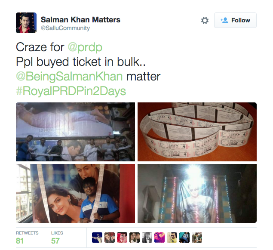This screenshot has width=273, height=250.
Task: Open the @SalluCommunity handle
Action: coord(65,28)
